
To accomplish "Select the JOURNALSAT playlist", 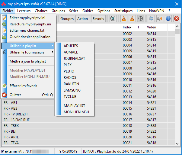I will (74, 59).
